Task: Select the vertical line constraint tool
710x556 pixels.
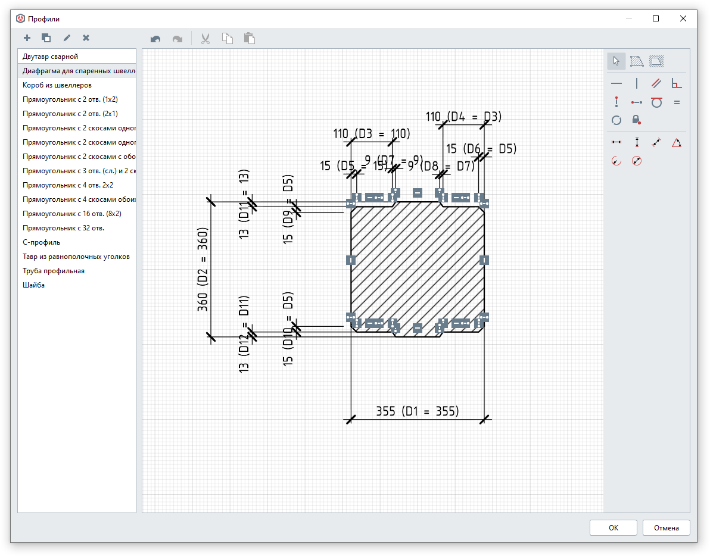Action: pyautogui.click(x=637, y=84)
